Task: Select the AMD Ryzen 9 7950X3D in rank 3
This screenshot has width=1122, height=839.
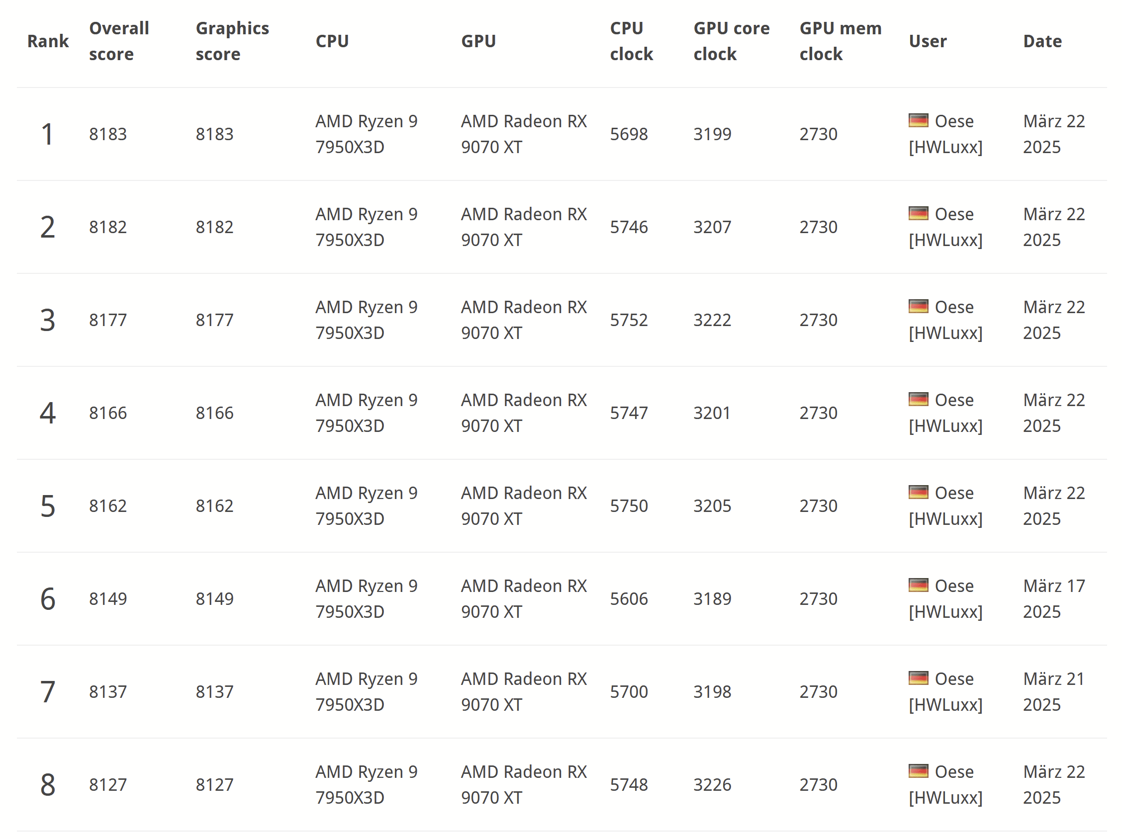Action: point(366,320)
